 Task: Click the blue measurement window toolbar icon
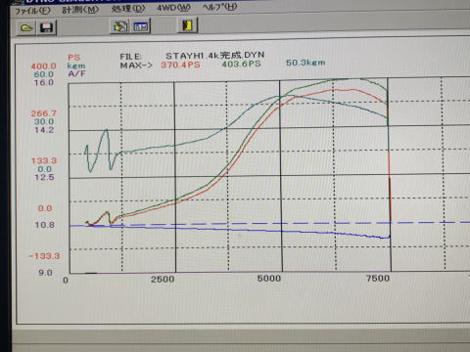pos(141,26)
